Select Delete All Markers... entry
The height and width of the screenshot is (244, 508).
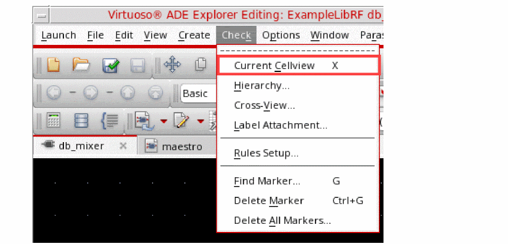click(298, 221)
